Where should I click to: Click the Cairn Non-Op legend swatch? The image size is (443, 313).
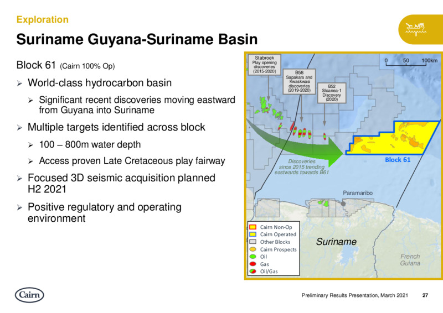(253, 227)
